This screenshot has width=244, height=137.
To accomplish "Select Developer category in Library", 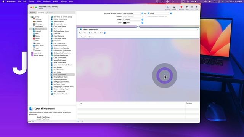I will click(x=37, y=24).
